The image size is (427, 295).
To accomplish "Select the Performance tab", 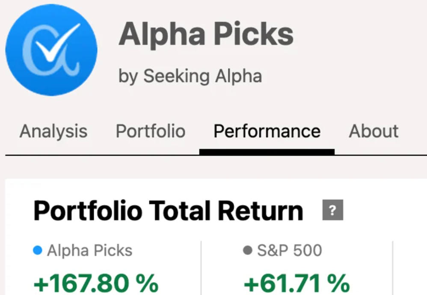I will [267, 131].
